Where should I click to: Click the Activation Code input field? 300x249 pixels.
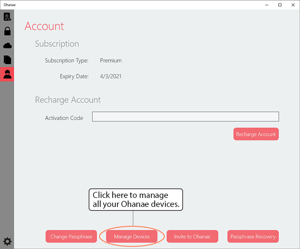[186, 116]
